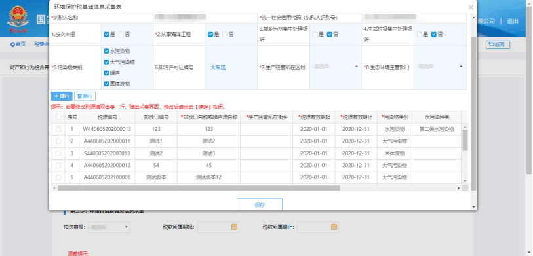Viewport: 533px width, 256px height.
Task: Check the table header select-all checkbox
Action: [x=58, y=117]
